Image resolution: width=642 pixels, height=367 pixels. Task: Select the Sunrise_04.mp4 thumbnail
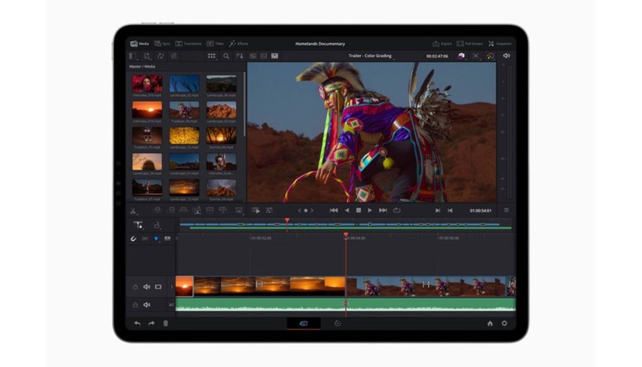(221, 135)
